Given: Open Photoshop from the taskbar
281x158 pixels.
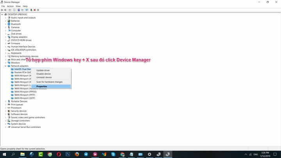Looking at the screenshot, I should tap(68, 154).
